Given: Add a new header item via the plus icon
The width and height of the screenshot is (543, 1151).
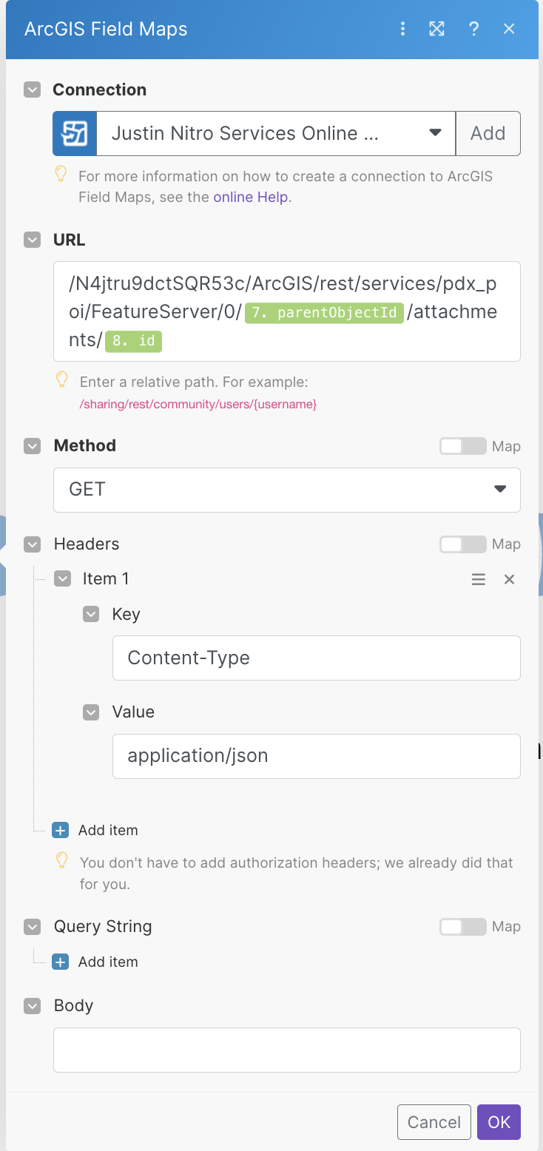Looking at the screenshot, I should click(x=60, y=830).
